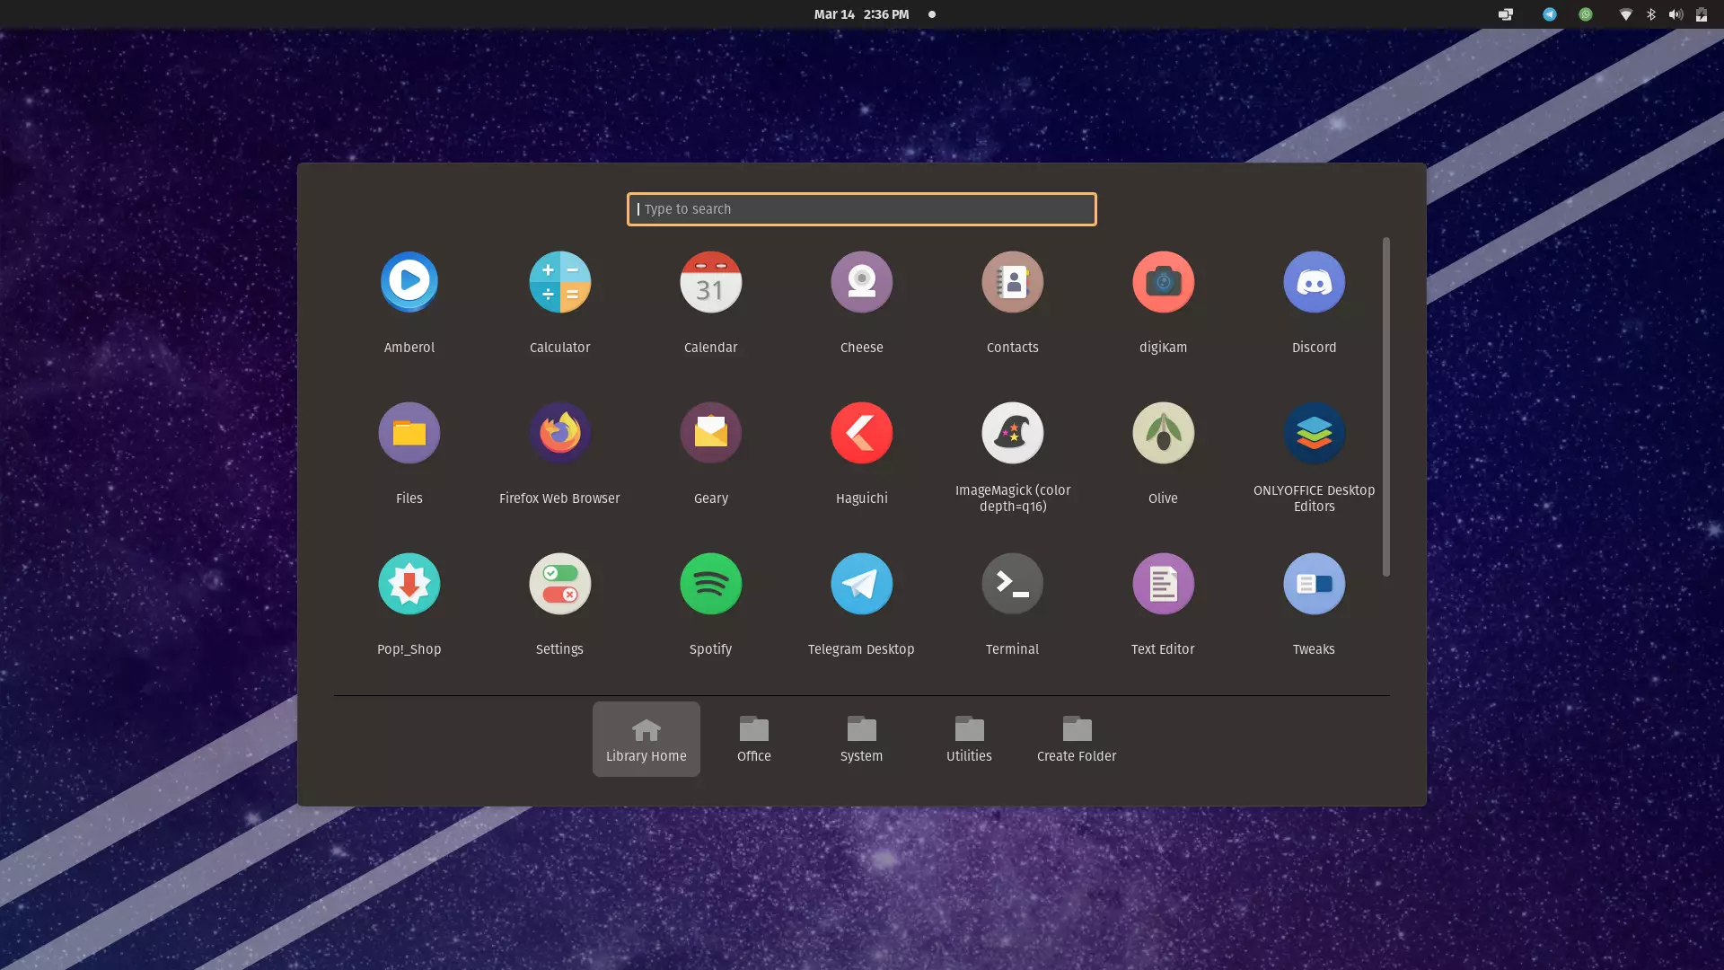Open the Terminal app
Viewport: 1724px width, 970px height.
point(1012,585)
